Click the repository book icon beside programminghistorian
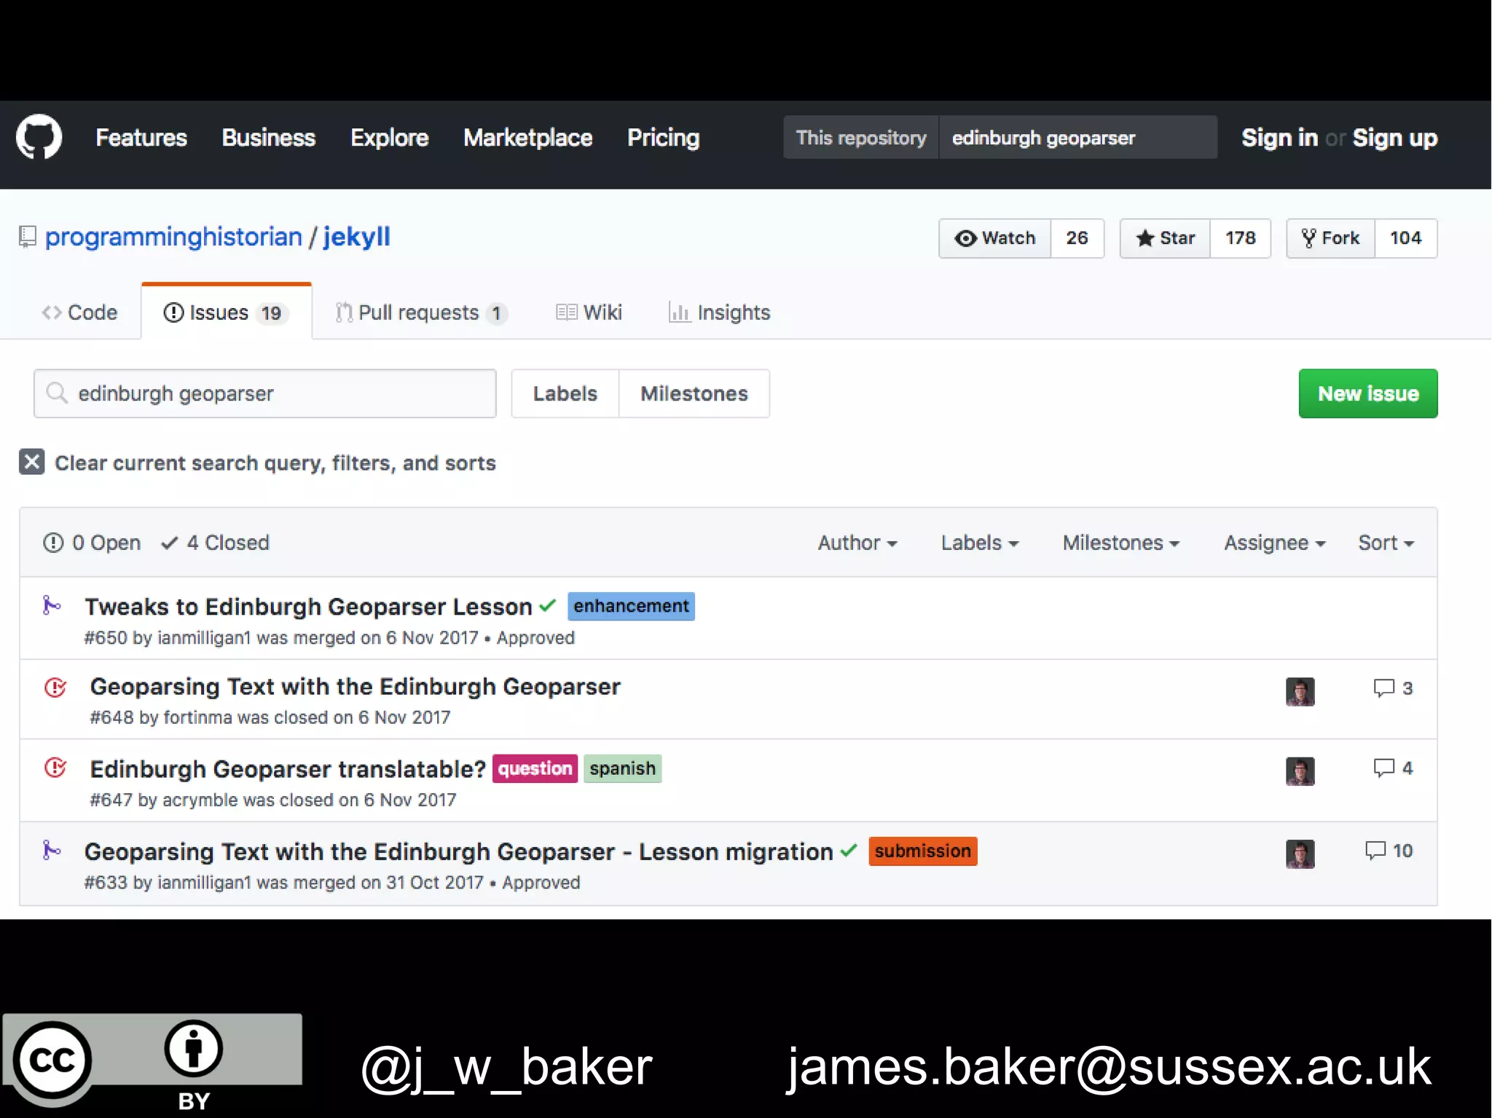This screenshot has width=1492, height=1118. tap(27, 237)
